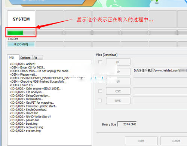Viewport: 187px width, 146px height.
Task: Click the UMS file button
Action: (118, 101)
